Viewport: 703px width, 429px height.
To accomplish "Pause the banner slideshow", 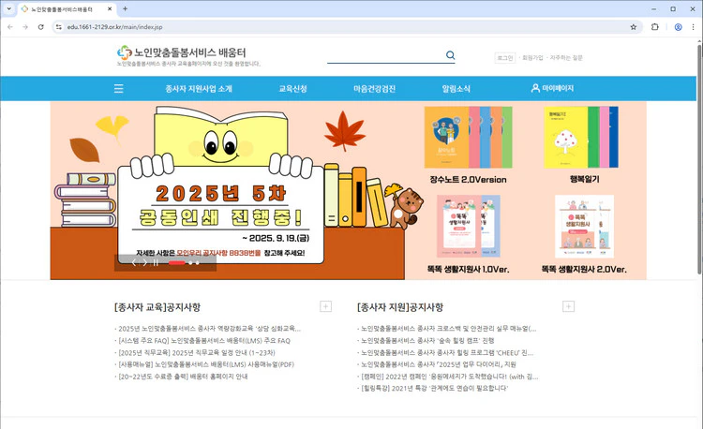I will coord(156,263).
